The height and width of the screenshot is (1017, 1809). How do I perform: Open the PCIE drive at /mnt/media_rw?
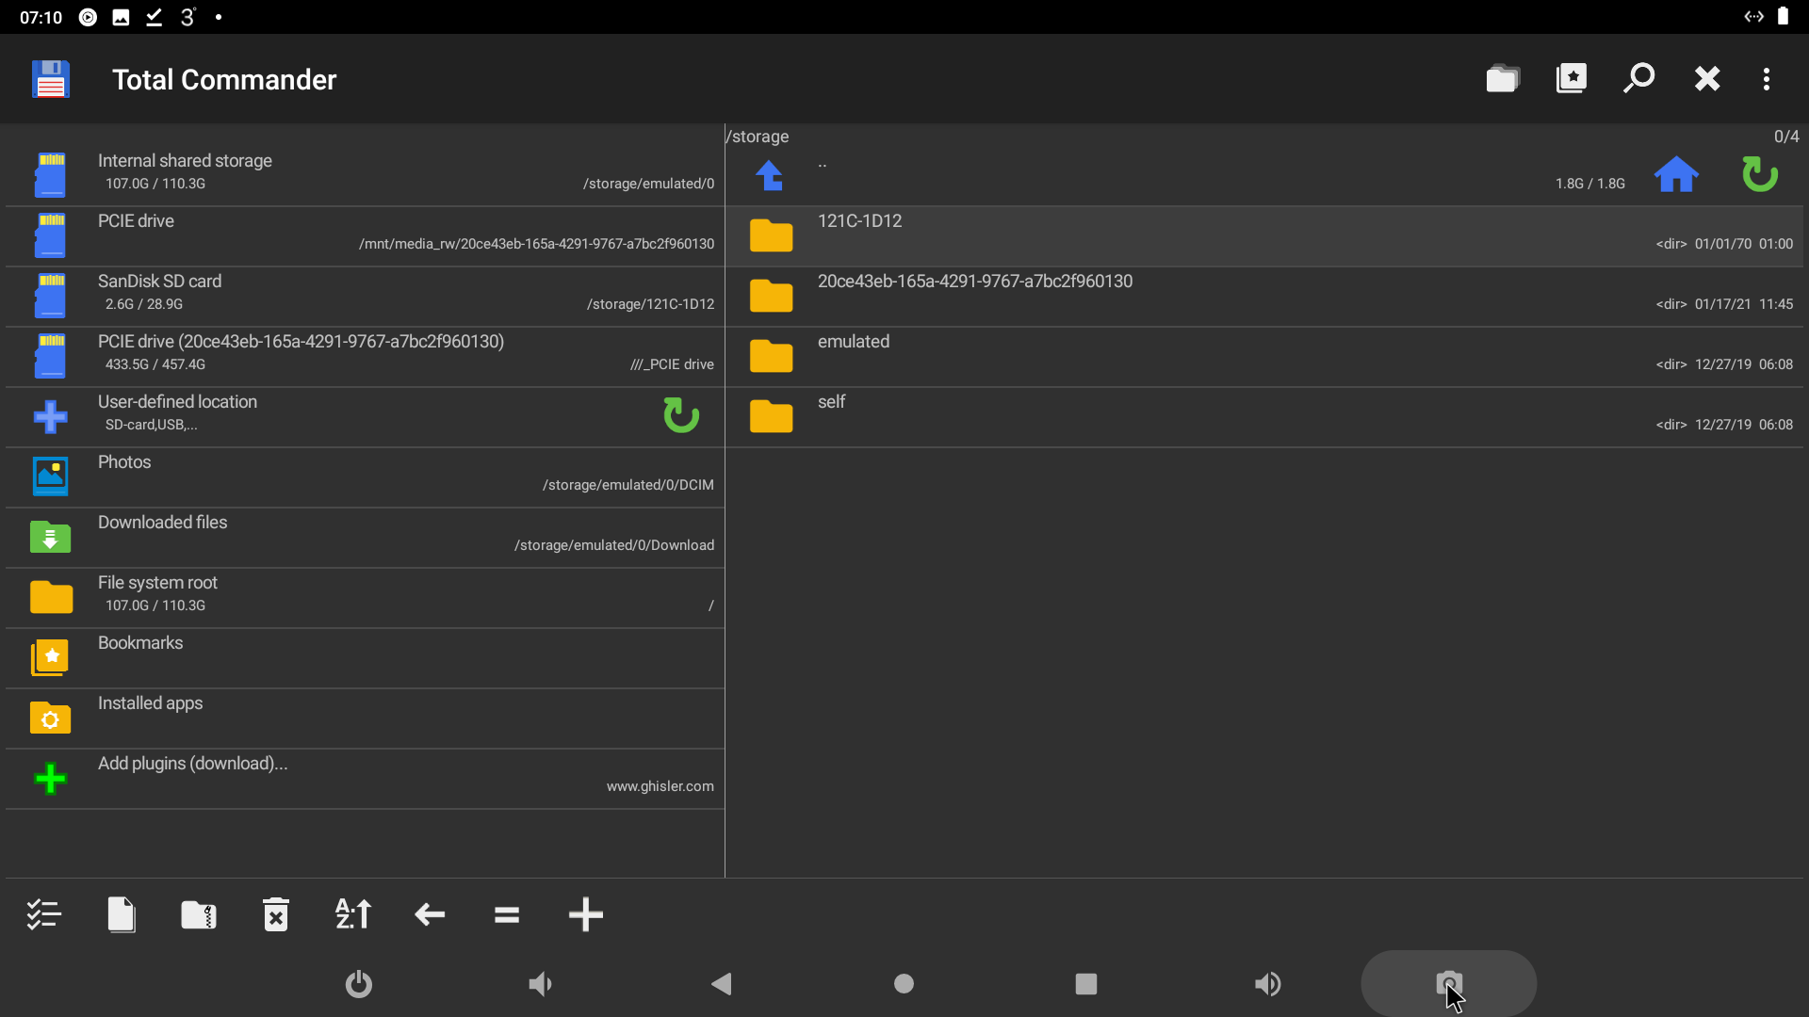(x=365, y=236)
